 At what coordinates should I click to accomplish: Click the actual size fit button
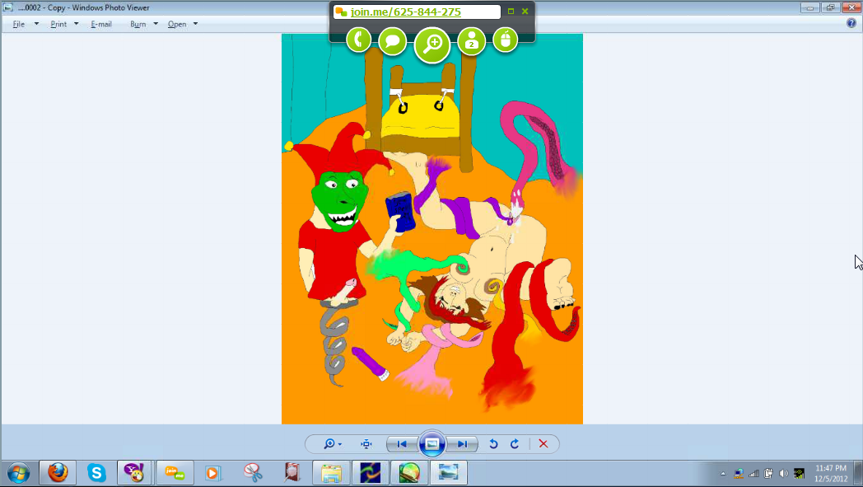[366, 444]
